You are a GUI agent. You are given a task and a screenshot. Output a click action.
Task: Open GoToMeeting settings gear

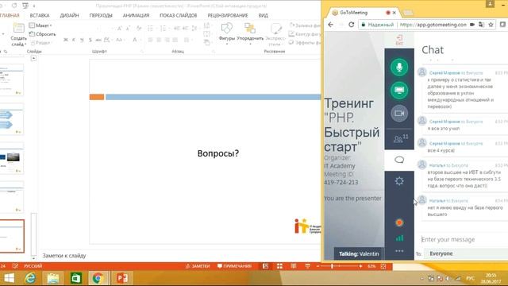(399, 181)
